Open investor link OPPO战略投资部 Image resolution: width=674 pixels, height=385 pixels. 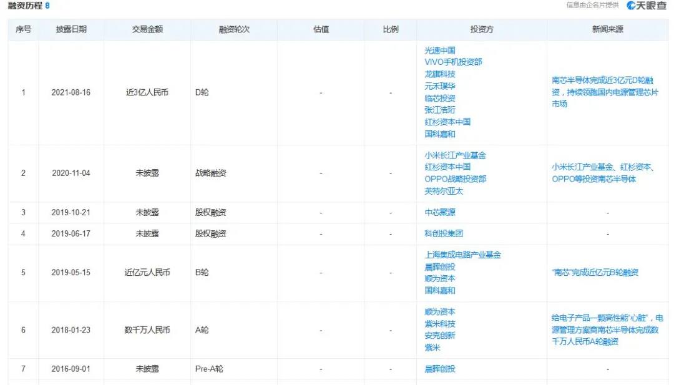pyautogui.click(x=455, y=178)
